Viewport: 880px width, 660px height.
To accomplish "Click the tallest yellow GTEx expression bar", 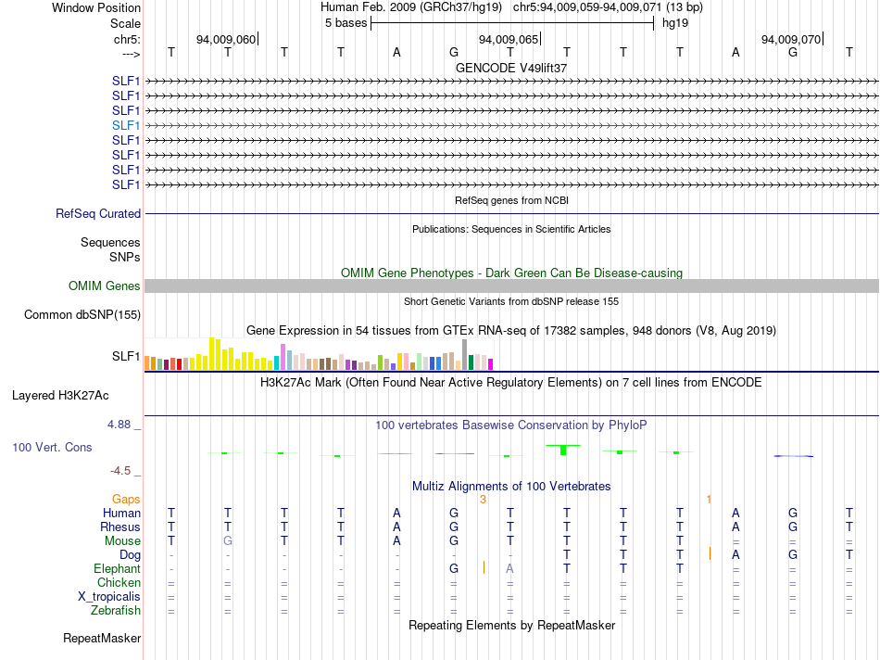I will 211,353.
